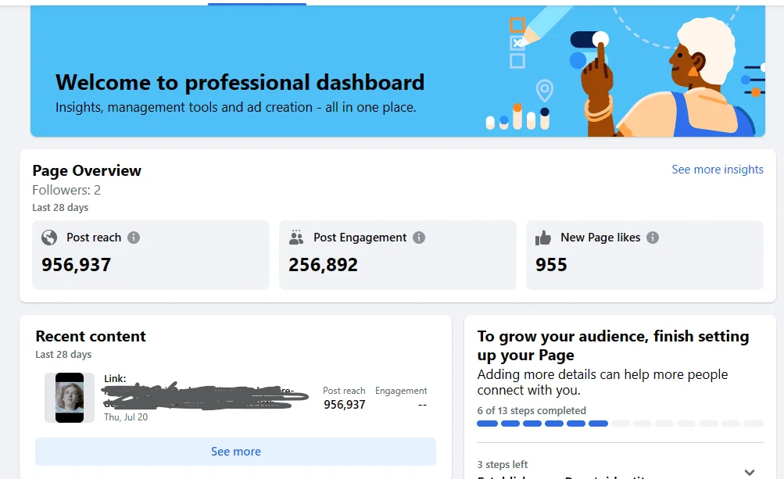This screenshot has height=479, width=784.
Task: Click the See more button under Recent content
Action: click(x=235, y=452)
